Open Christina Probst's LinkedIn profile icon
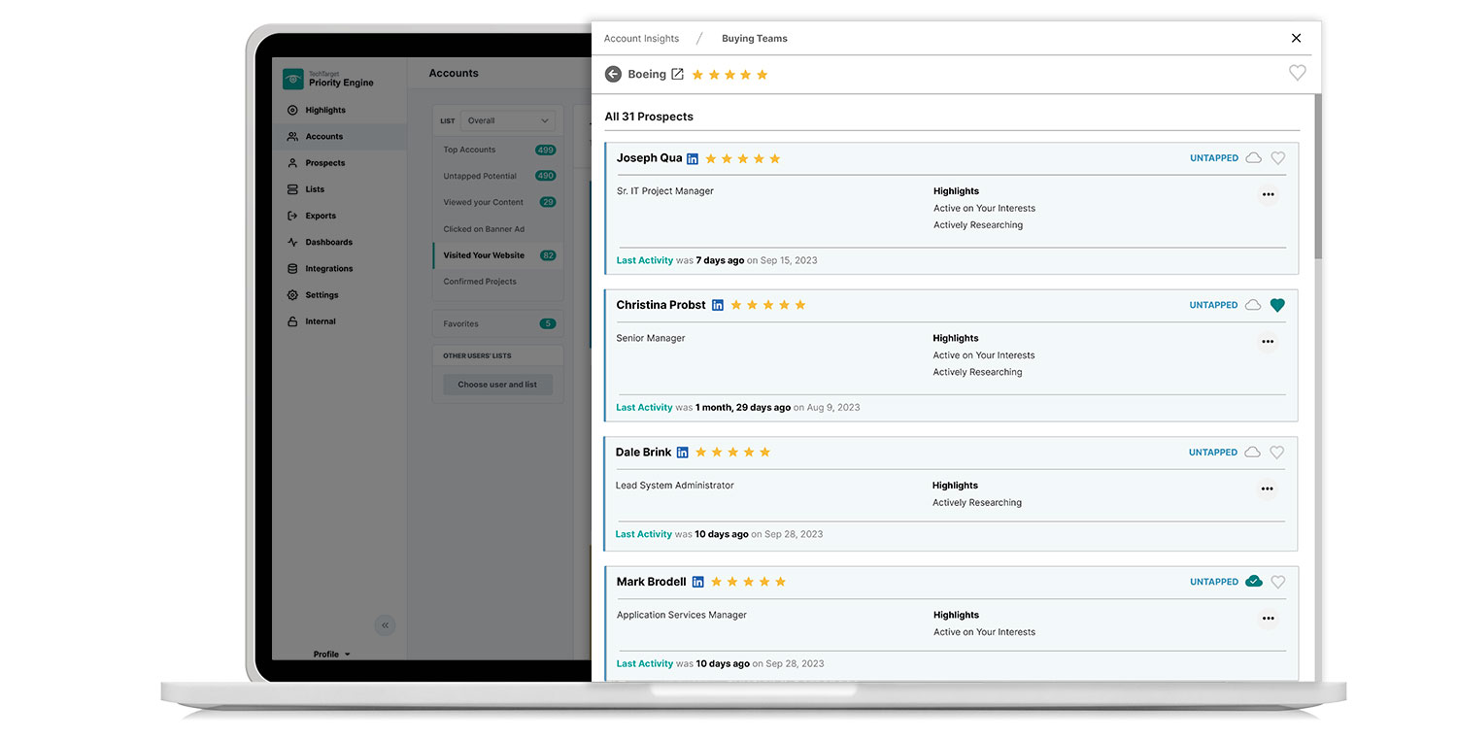1457x740 pixels. 718,305
